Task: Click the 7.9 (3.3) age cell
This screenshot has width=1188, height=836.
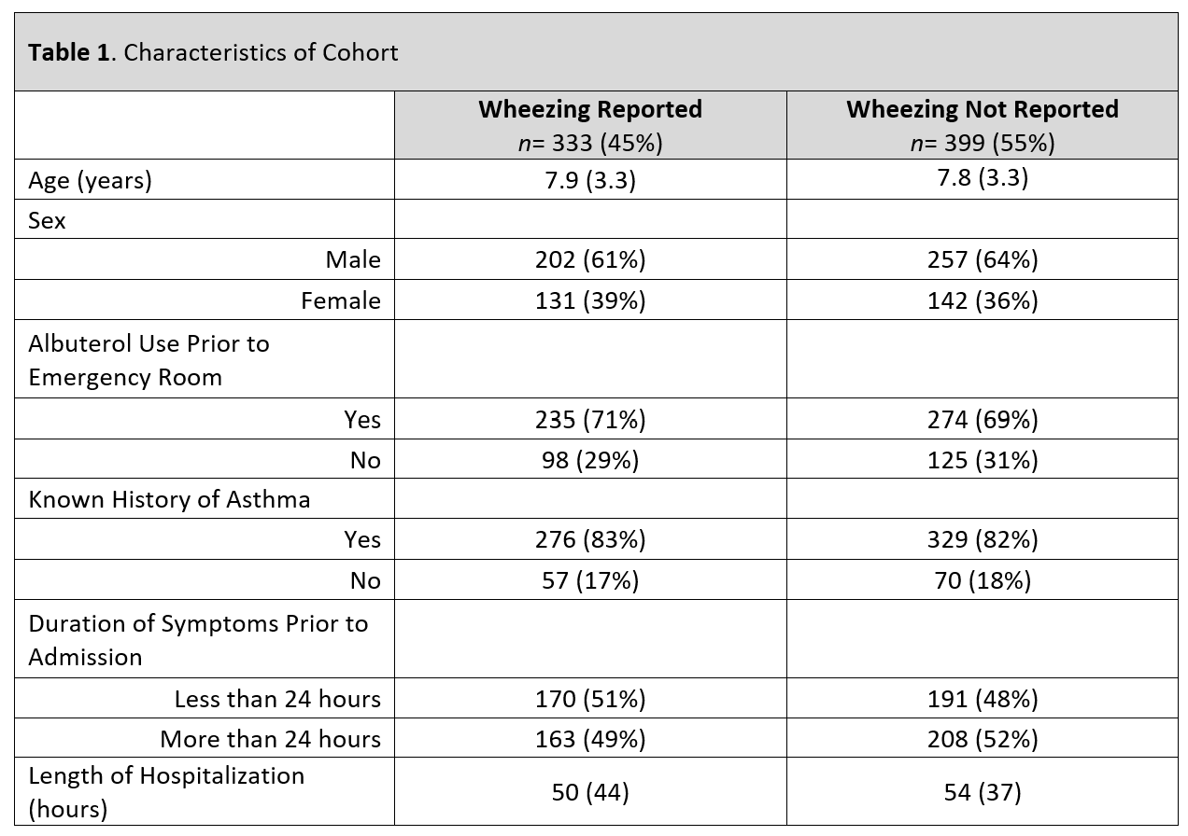Action: pyautogui.click(x=590, y=179)
